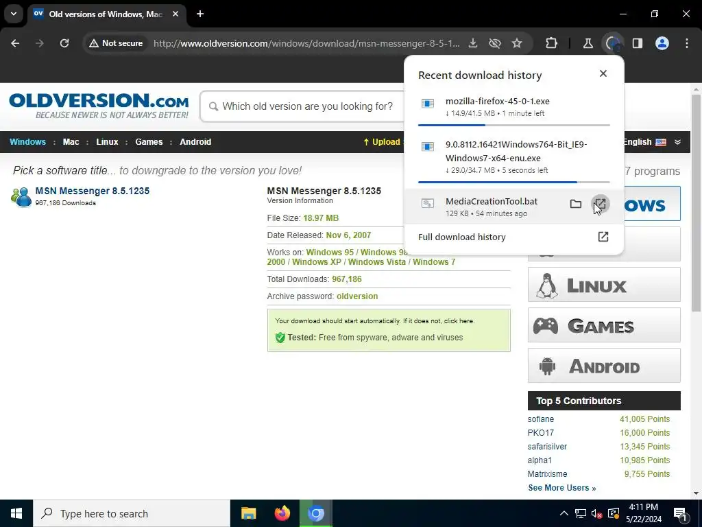
Task: Click the Not secure site info badge
Action: point(116,43)
